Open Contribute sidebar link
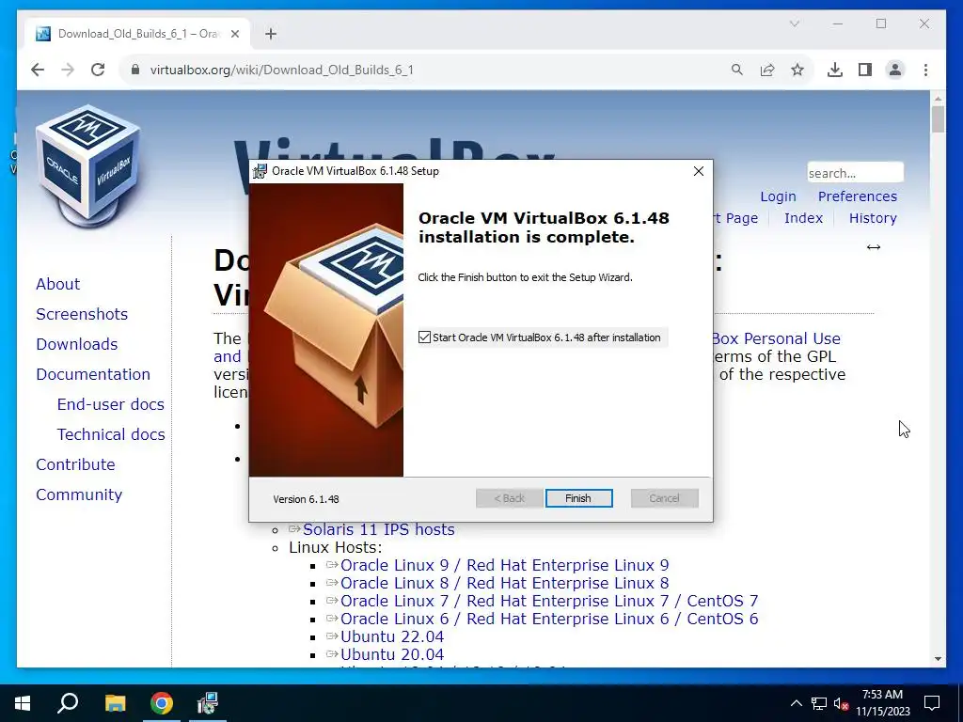 pyautogui.click(x=75, y=464)
